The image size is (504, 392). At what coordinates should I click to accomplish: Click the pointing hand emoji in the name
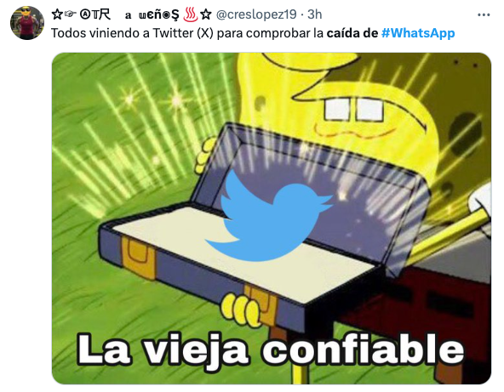(70, 14)
